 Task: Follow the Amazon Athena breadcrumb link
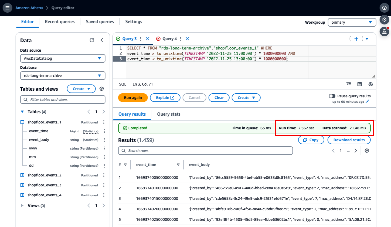pyautogui.click(x=29, y=8)
